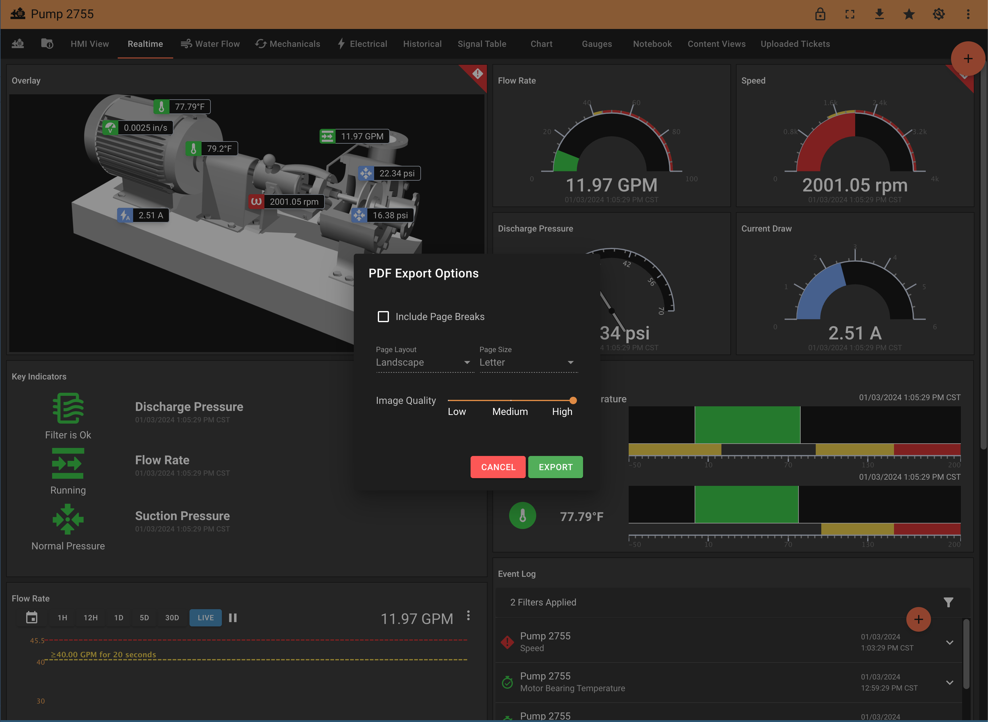The height and width of the screenshot is (722, 988).
Task: Open the settings gear icon
Action: coord(939,14)
